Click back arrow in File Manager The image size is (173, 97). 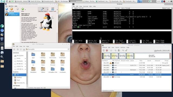14,49
